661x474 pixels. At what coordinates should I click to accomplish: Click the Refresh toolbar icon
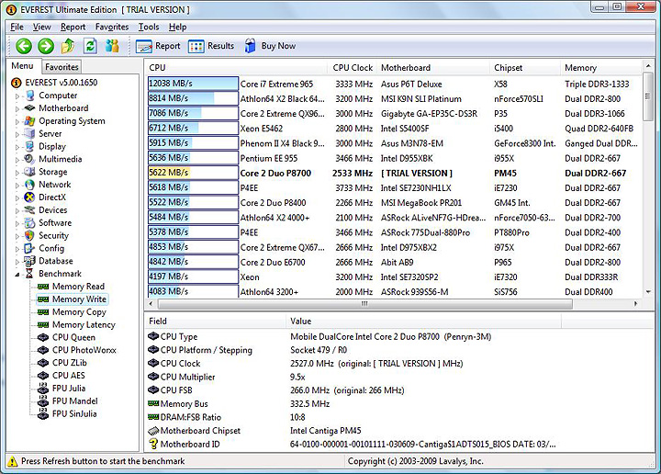click(90, 46)
